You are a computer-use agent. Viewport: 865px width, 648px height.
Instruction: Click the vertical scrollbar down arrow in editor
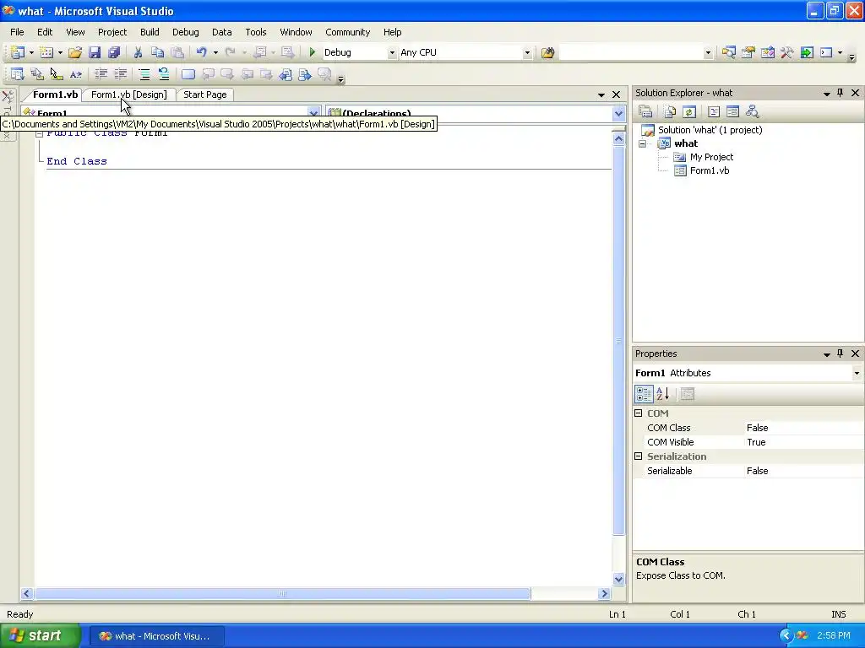pos(618,579)
